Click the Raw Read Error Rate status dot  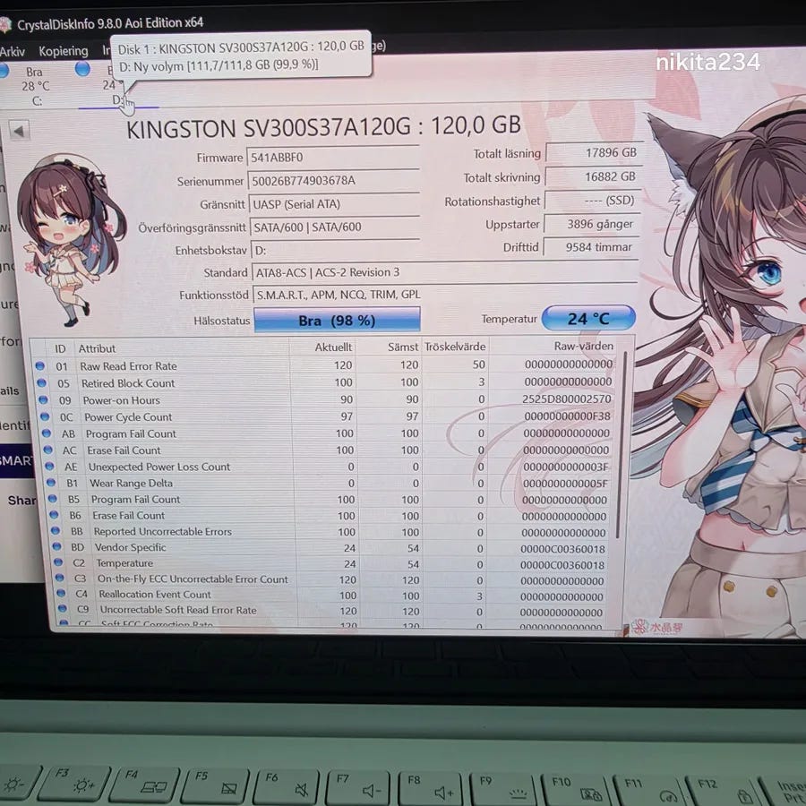click(40, 366)
